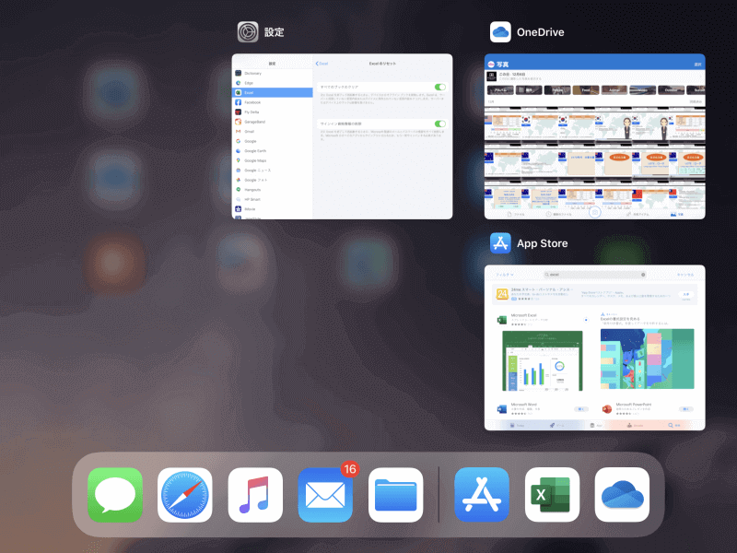Open the Excel formatting story artwork

coord(648,359)
